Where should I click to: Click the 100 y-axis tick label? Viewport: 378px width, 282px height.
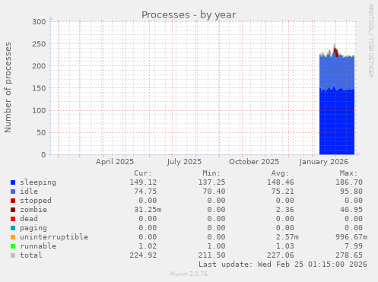(x=39, y=110)
